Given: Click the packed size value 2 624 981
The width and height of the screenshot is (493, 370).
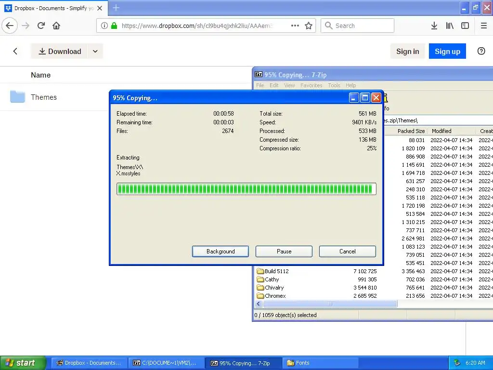Looking at the screenshot, I should pos(413,238).
